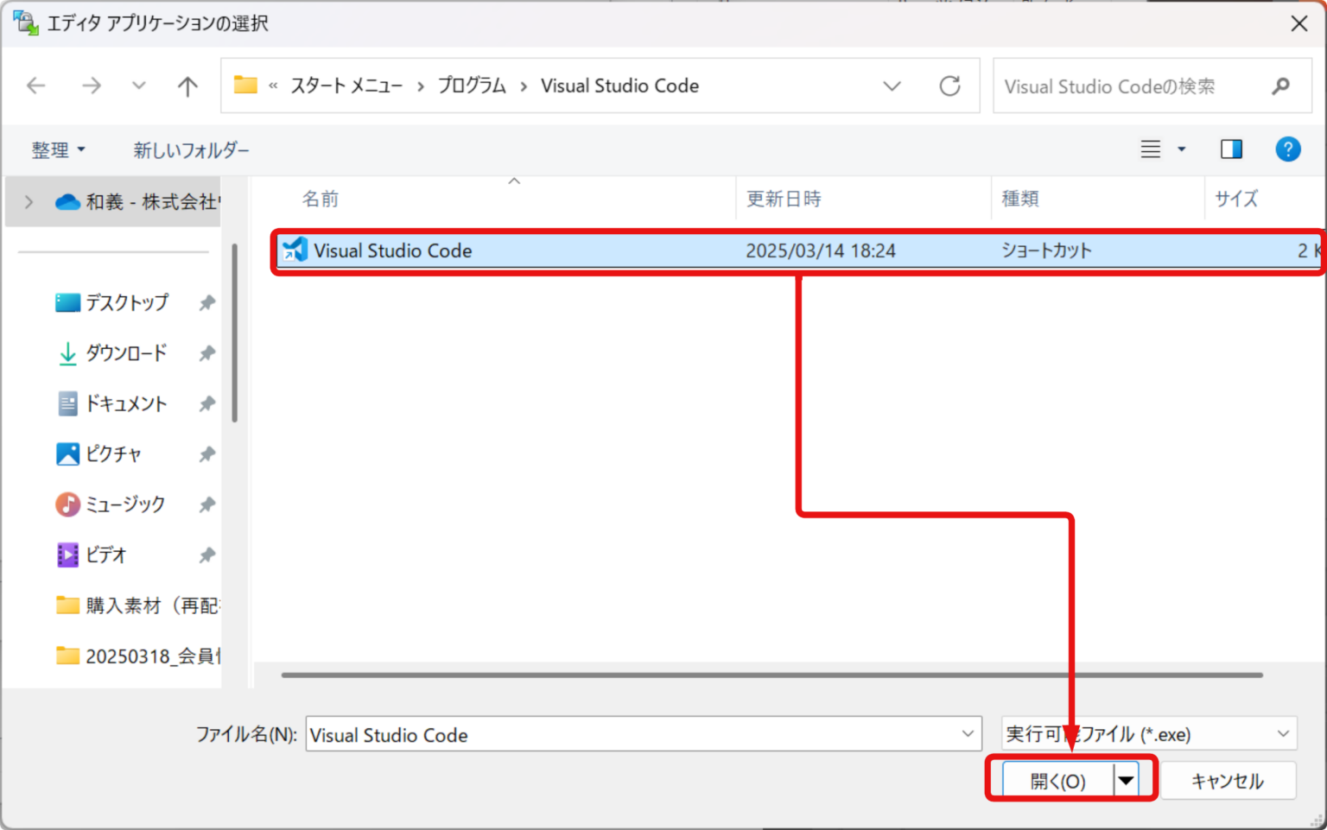Select プログラム in the breadcrumb path
Viewport: 1327px width, 830px height.
(472, 86)
